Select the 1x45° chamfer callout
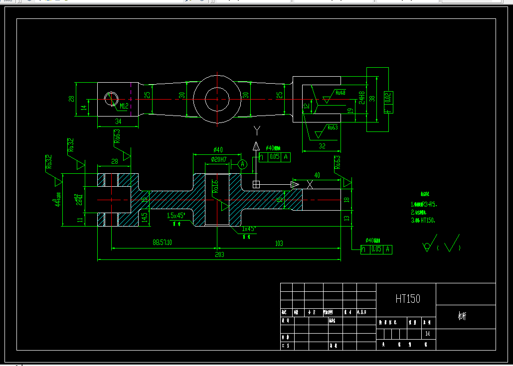The width and height of the screenshot is (513, 366). [x=249, y=229]
